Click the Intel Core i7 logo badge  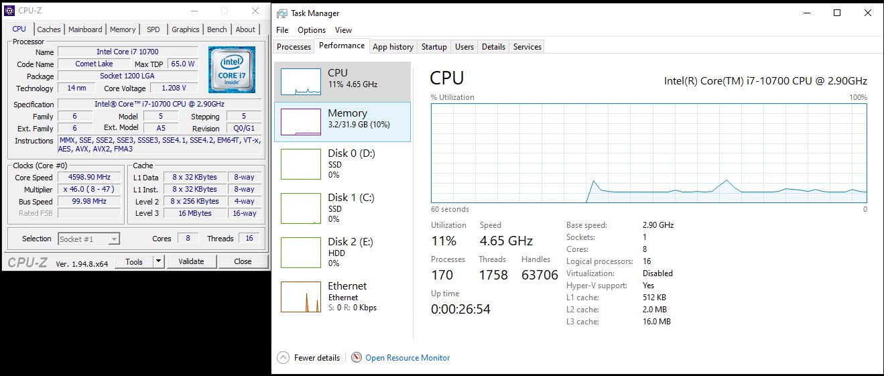[231, 69]
